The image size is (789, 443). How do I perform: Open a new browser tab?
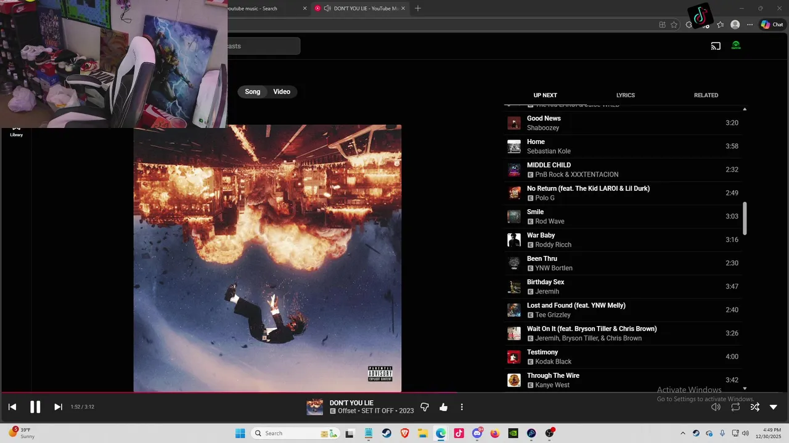418,9
